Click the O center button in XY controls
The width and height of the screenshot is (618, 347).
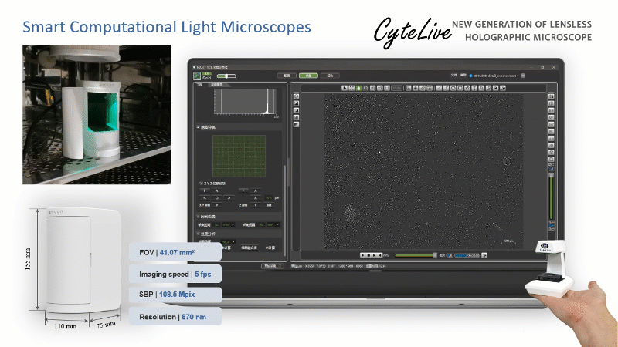[x=217, y=198]
